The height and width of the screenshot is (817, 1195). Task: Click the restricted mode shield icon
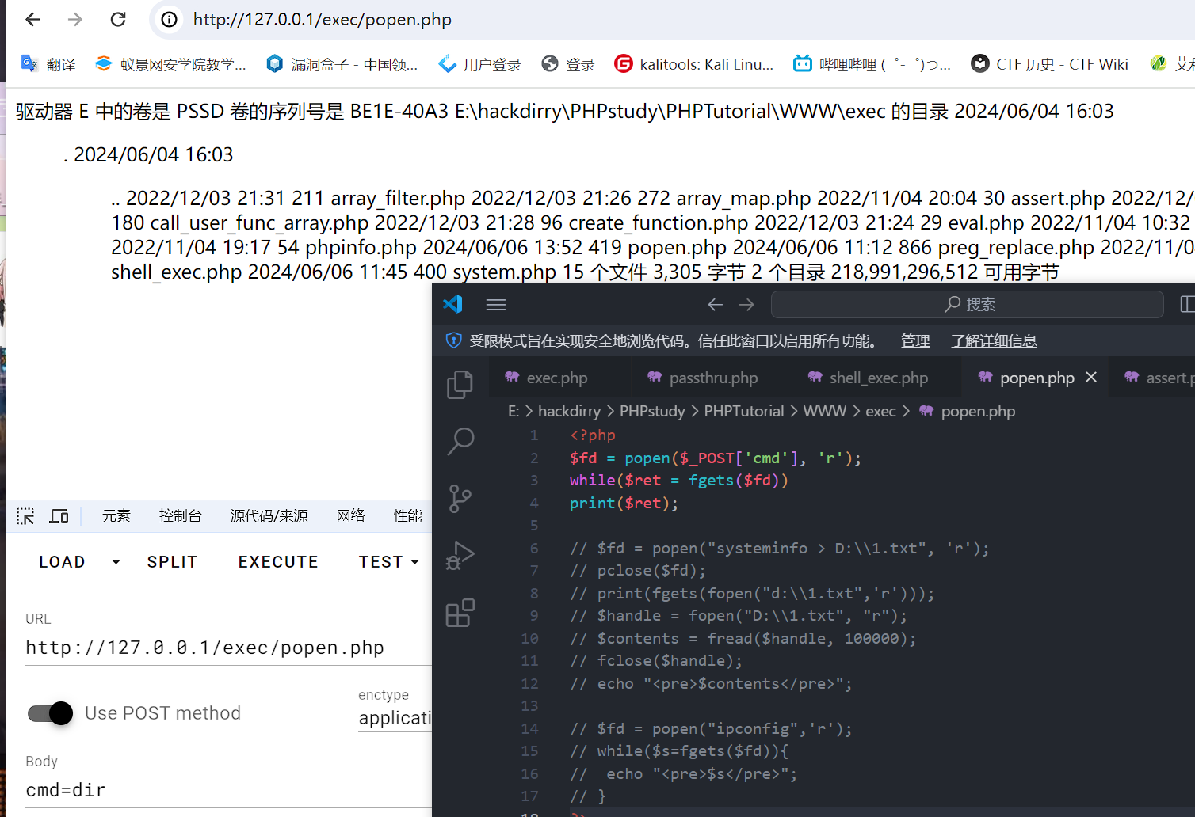[x=454, y=340]
